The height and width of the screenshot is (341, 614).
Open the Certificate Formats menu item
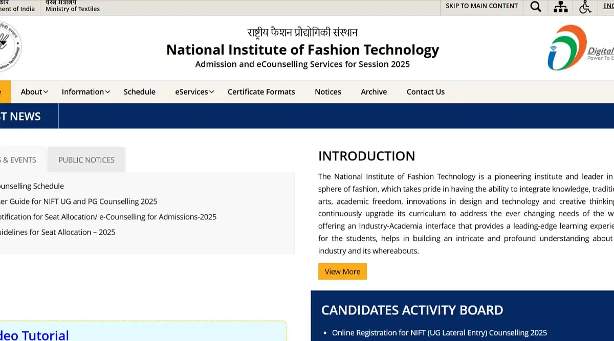261,92
